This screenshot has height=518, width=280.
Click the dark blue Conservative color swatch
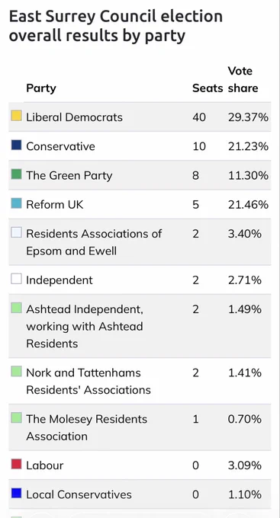pos(16,145)
